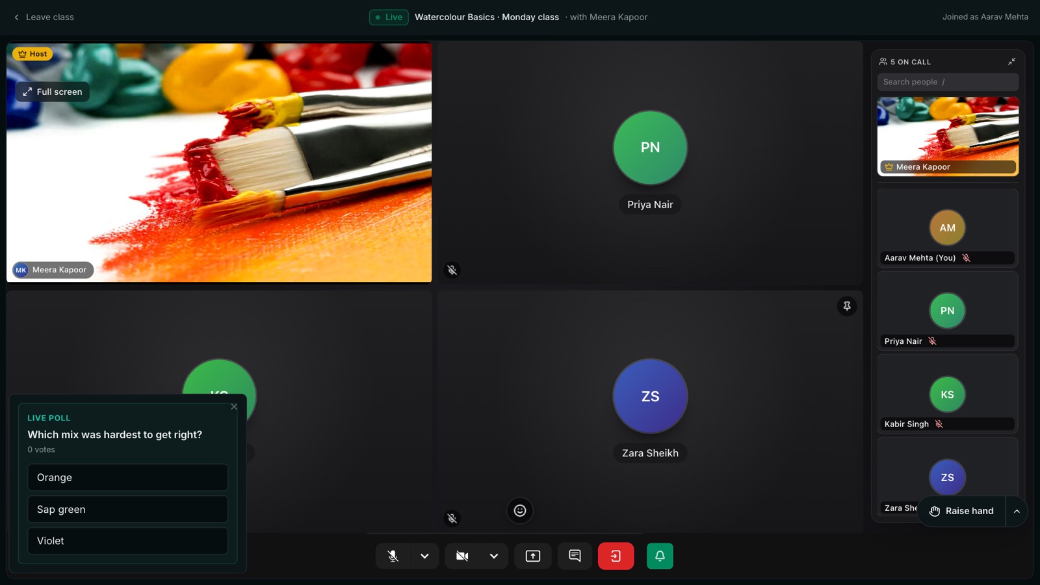Click the muted mic icon next to Aarav Mehta

coord(967,258)
